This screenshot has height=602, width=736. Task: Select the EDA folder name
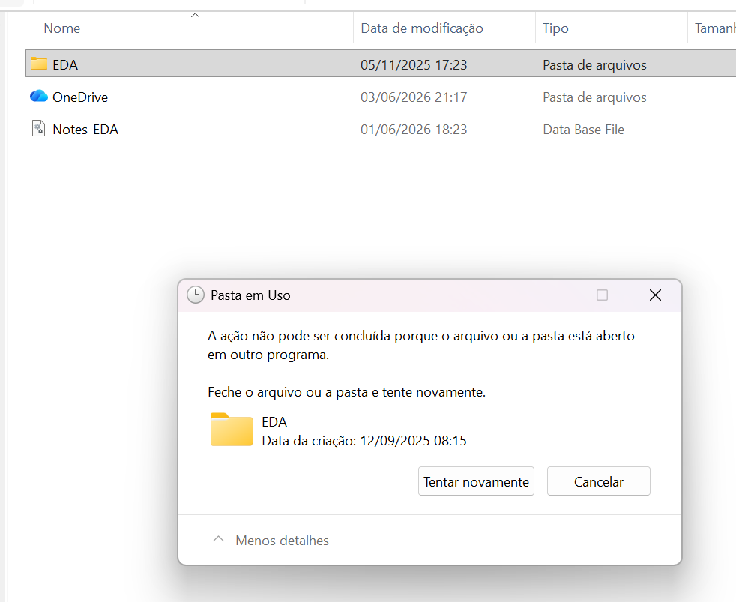[x=65, y=64]
